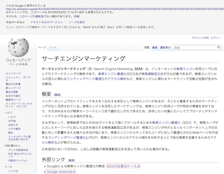Click the アカウント作成 link
The image size is (224, 174).
(x=200, y=38)
